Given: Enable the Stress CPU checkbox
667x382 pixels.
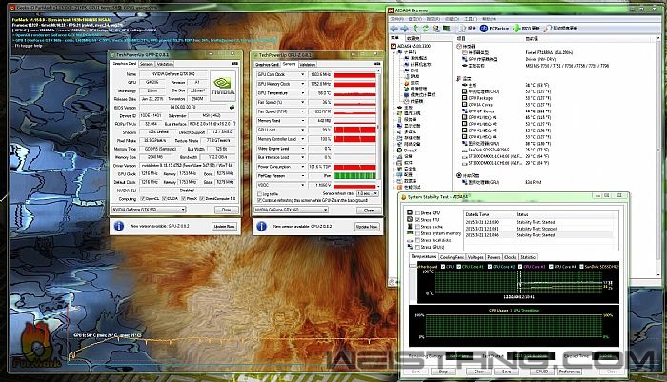Looking at the screenshot, I should (416, 212).
